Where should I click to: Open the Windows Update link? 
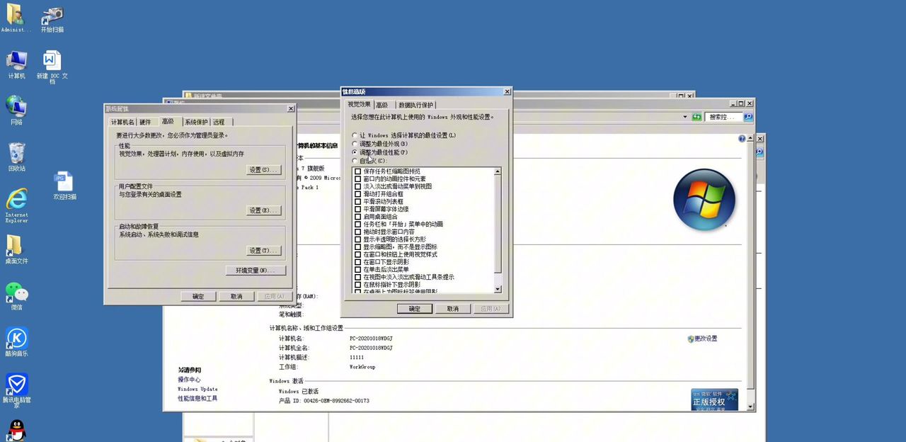[197, 389]
